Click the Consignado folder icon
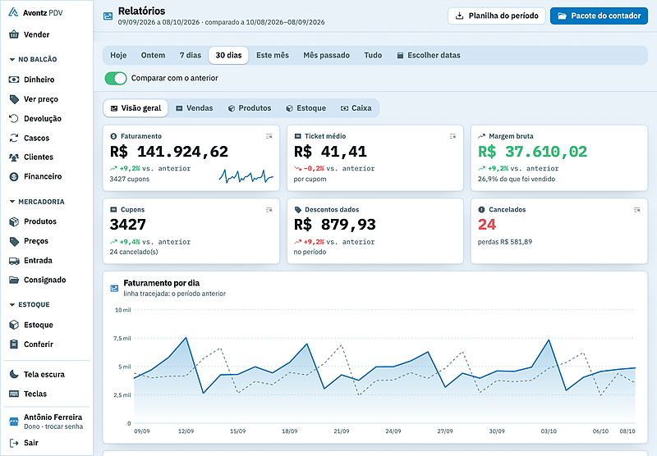This screenshot has height=456, width=657. [14, 280]
